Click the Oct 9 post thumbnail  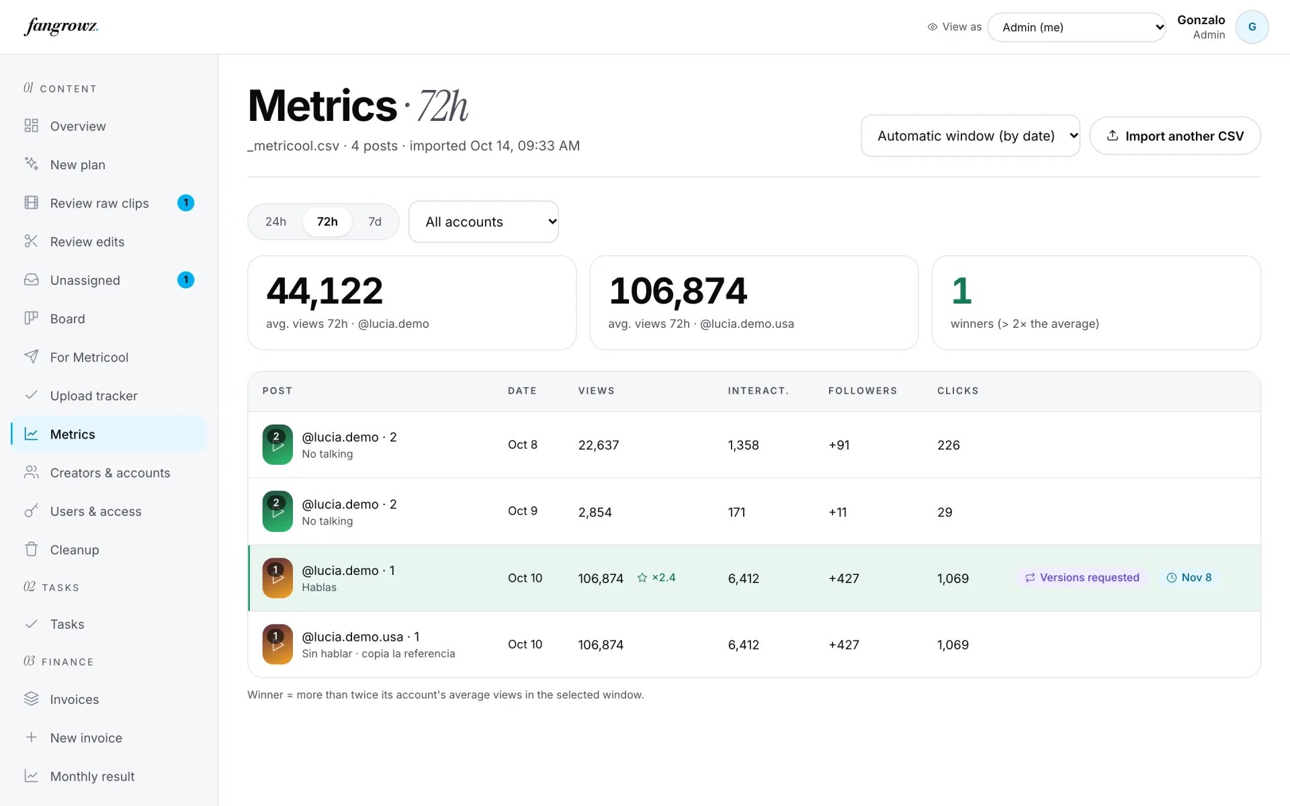[277, 511]
